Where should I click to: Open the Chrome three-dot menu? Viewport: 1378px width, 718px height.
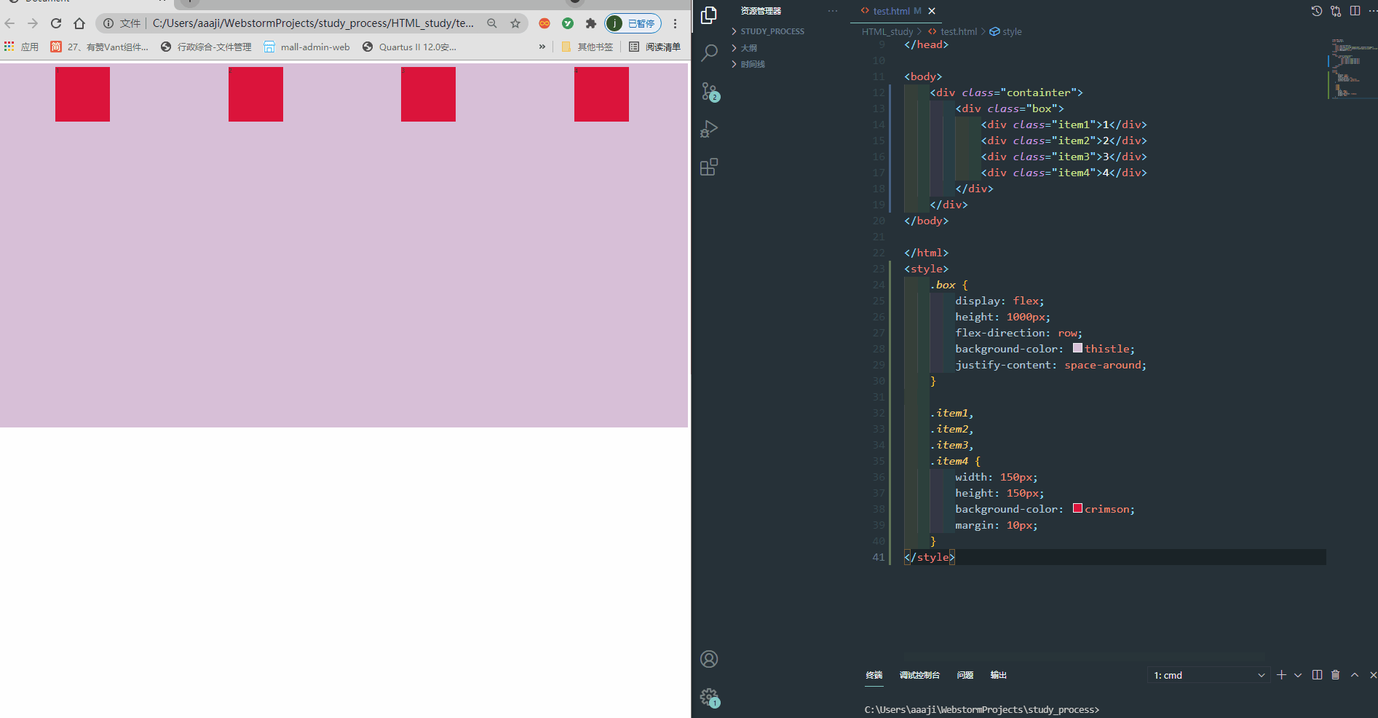coord(676,23)
